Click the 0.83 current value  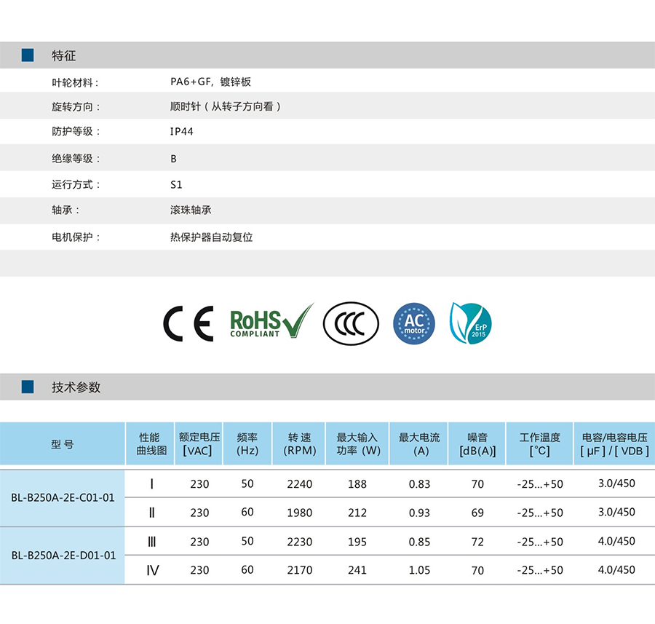point(419,484)
